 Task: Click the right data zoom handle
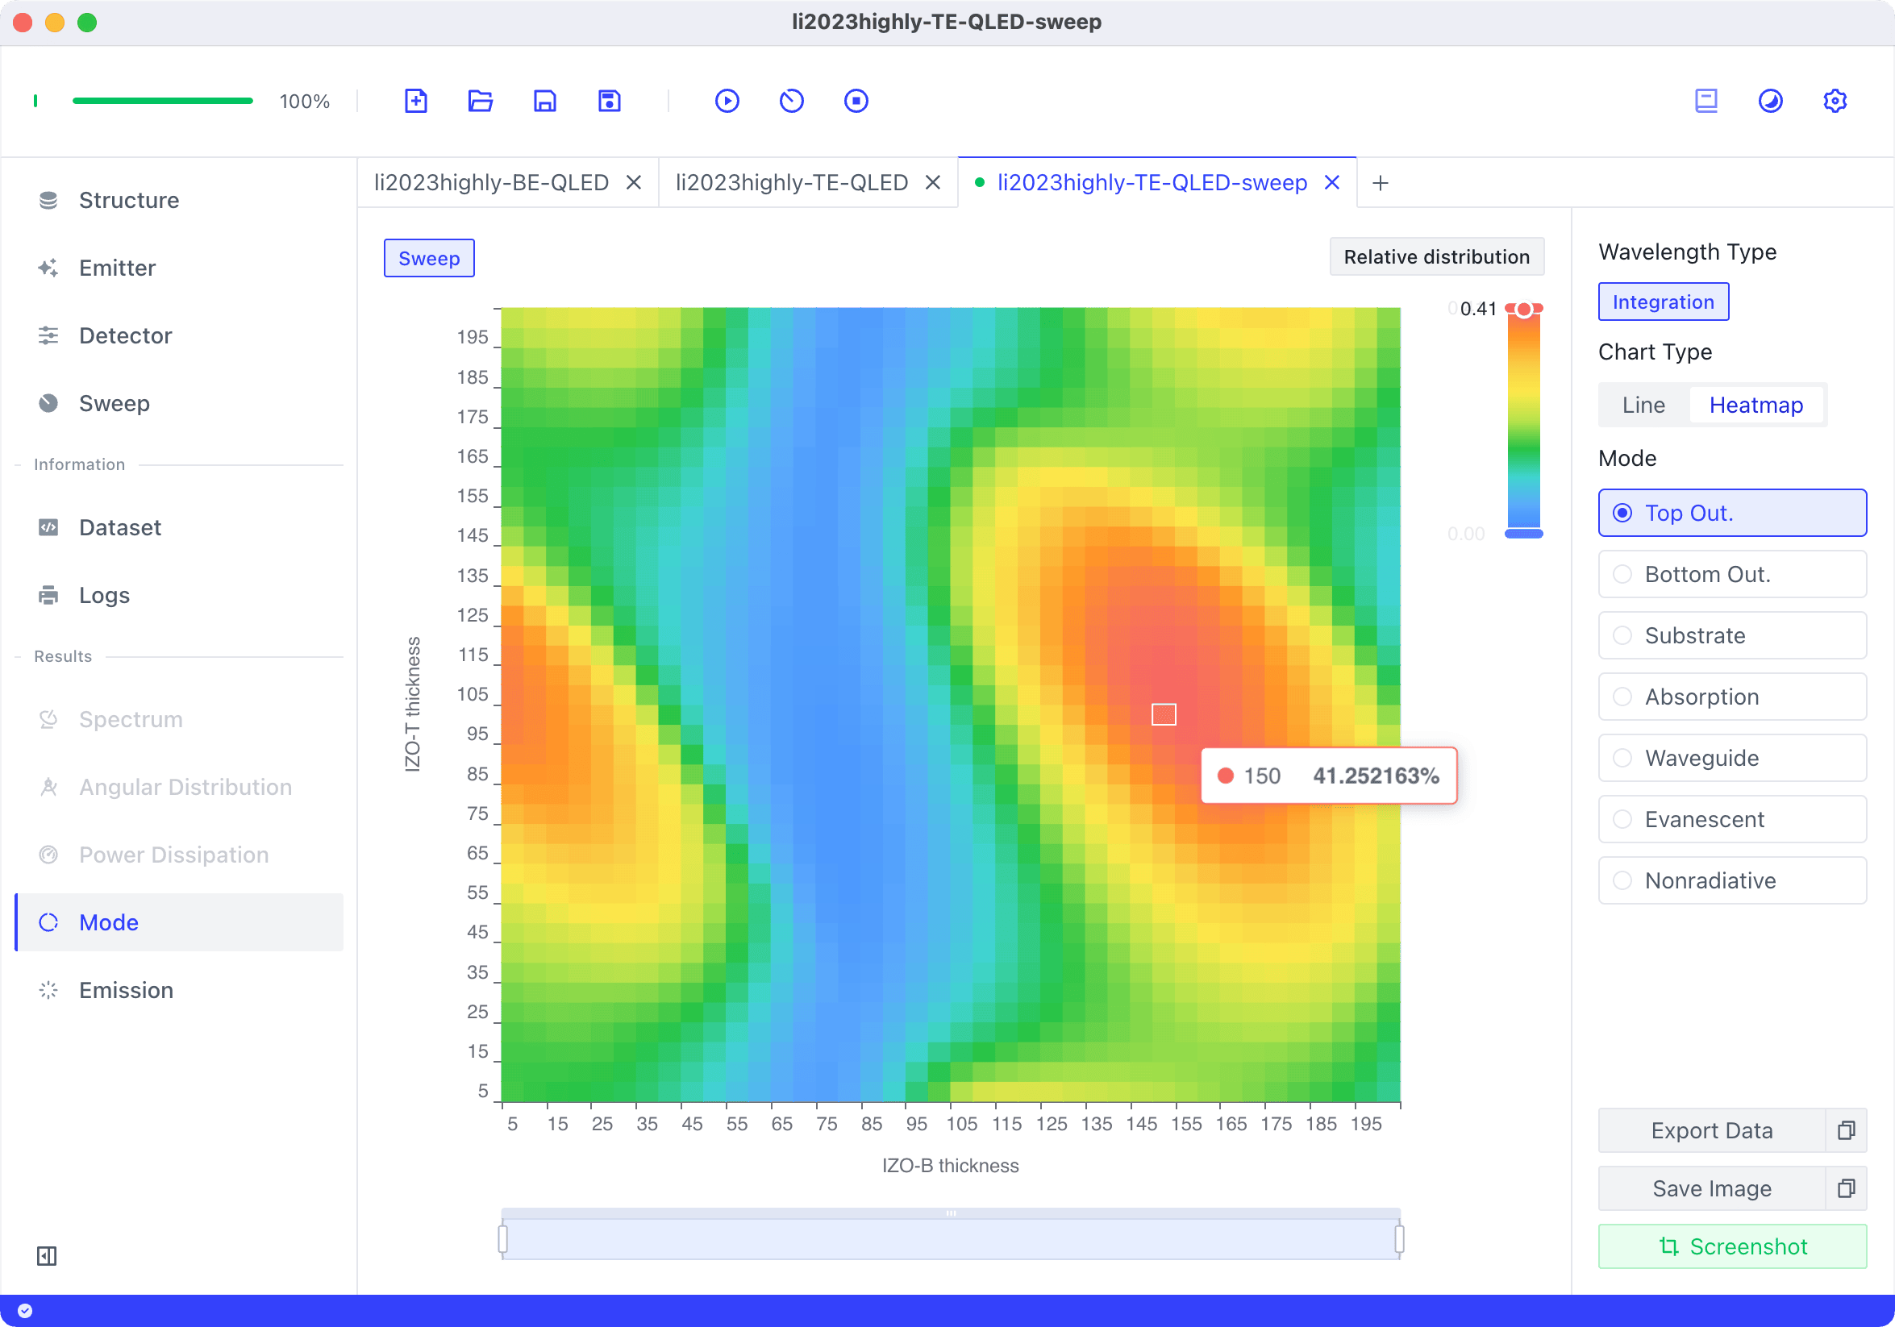1399,1238
